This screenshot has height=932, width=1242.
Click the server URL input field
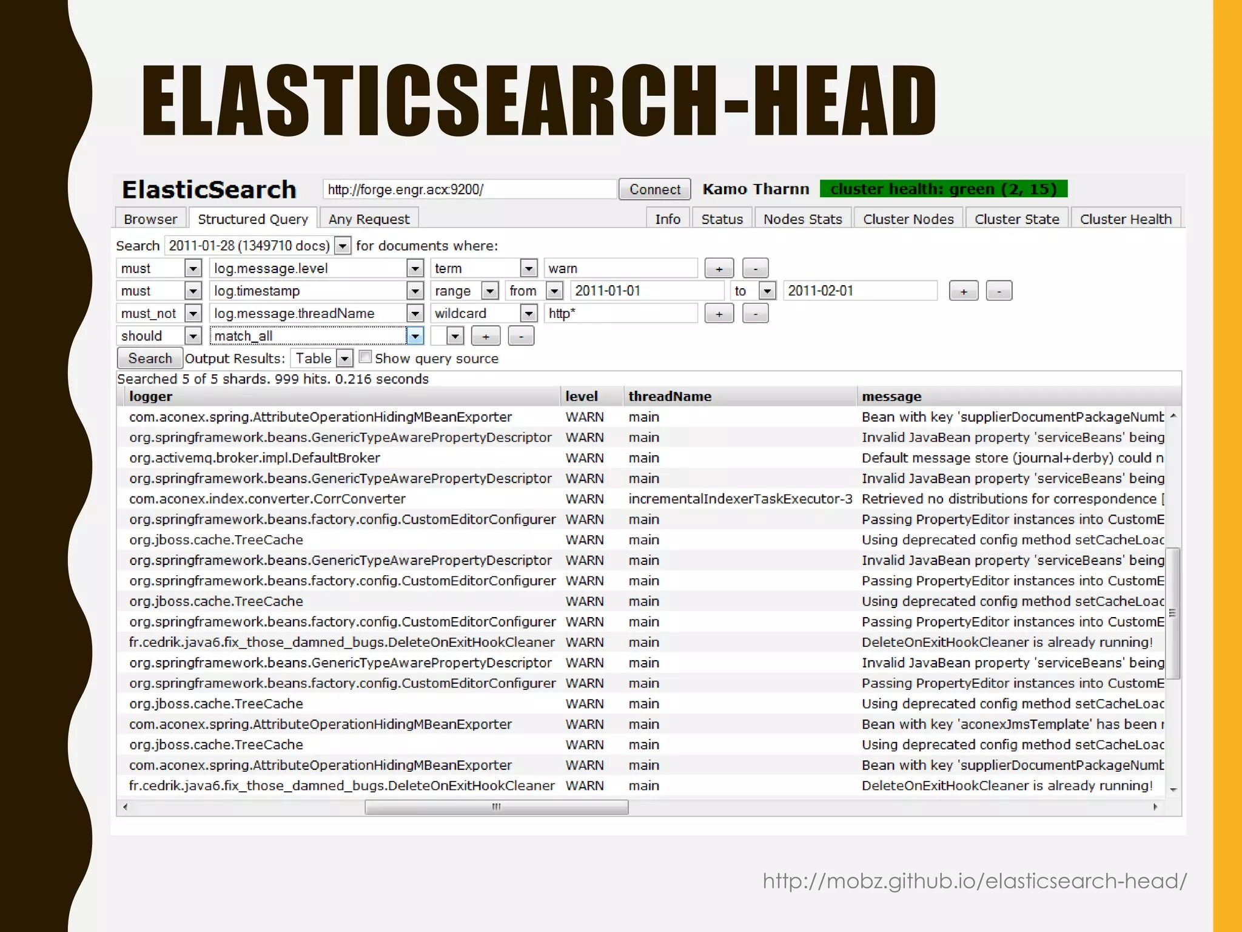[469, 189]
